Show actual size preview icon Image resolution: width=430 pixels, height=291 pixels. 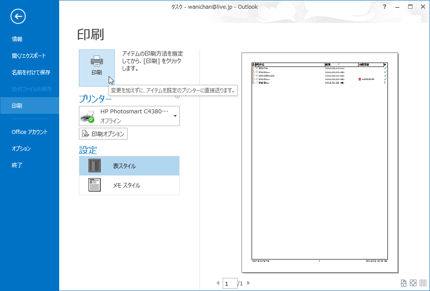(404, 283)
